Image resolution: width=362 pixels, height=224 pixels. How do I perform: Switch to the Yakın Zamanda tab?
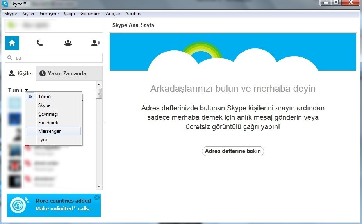[69, 73]
